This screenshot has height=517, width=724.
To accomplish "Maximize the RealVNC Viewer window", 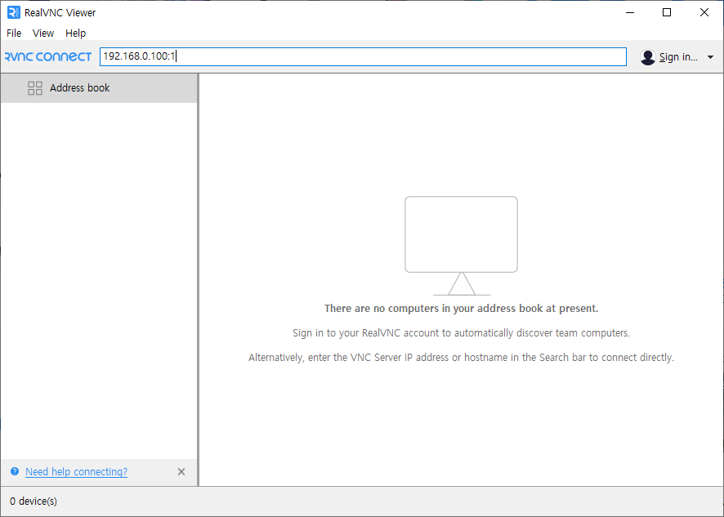I will tap(667, 12).
